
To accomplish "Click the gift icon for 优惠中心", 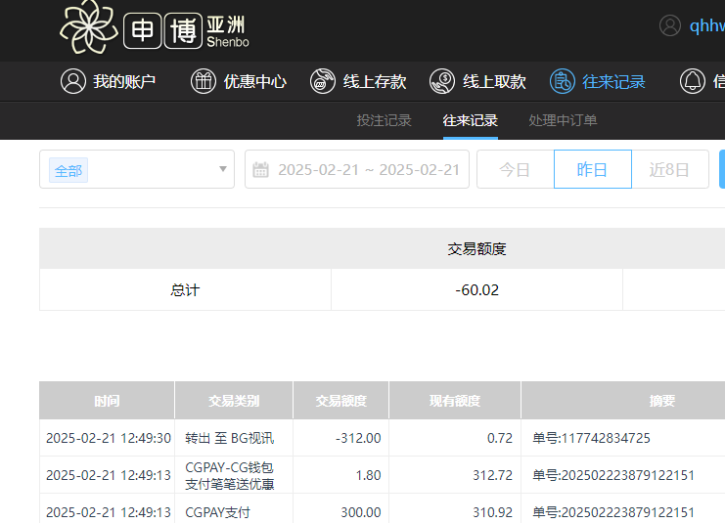I will point(203,81).
